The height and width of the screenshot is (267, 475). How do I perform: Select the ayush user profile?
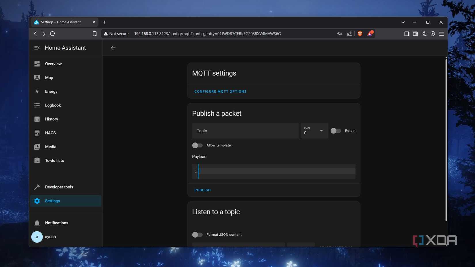66,237
